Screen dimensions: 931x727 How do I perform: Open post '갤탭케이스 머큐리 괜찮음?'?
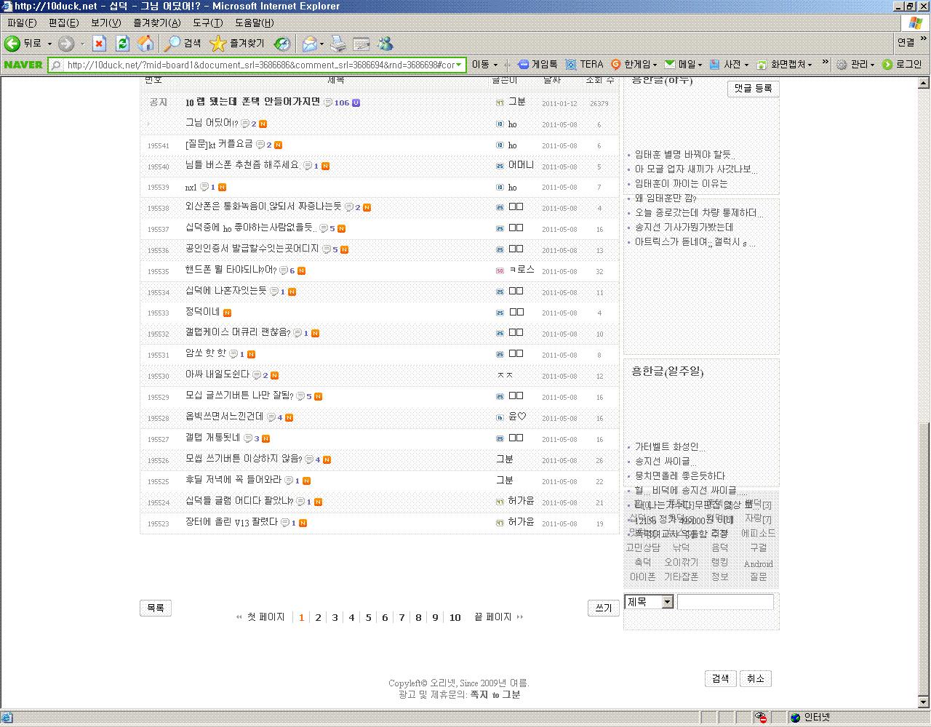click(x=238, y=333)
